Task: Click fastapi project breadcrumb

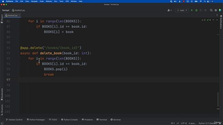Action: [6, 10]
